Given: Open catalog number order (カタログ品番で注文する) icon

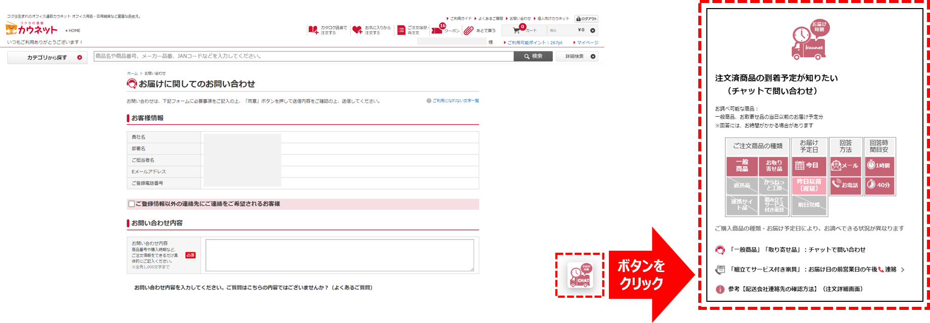Looking at the screenshot, I should [313, 30].
